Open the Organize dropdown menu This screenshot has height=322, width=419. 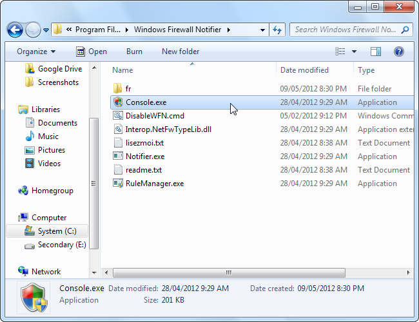pos(36,52)
